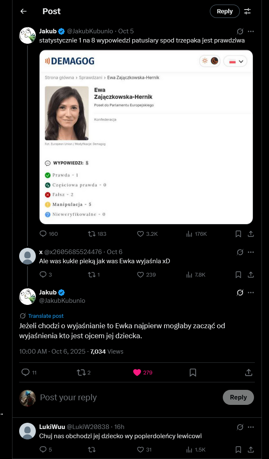Like the reply from user x
This screenshot has width=269, height=459.
pyautogui.click(x=140, y=274)
